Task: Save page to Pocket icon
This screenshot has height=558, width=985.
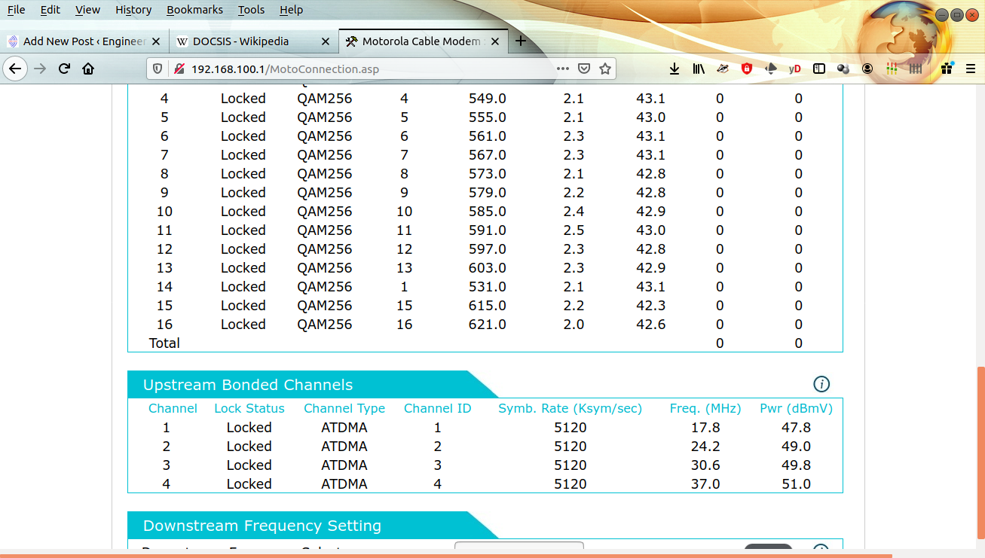Action: tap(583, 69)
